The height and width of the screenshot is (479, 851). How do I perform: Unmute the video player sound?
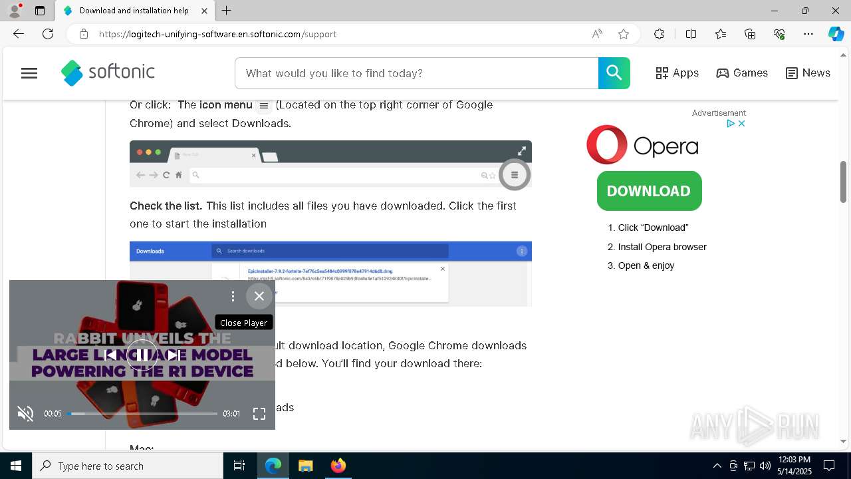tap(25, 414)
